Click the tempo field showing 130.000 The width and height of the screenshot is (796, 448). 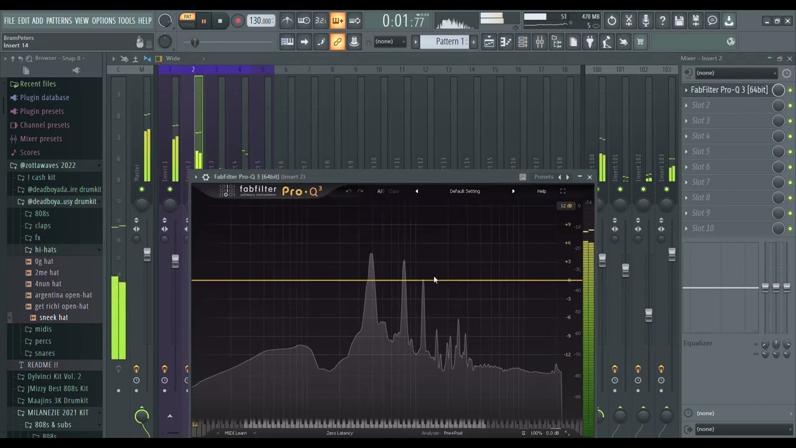pyautogui.click(x=261, y=21)
